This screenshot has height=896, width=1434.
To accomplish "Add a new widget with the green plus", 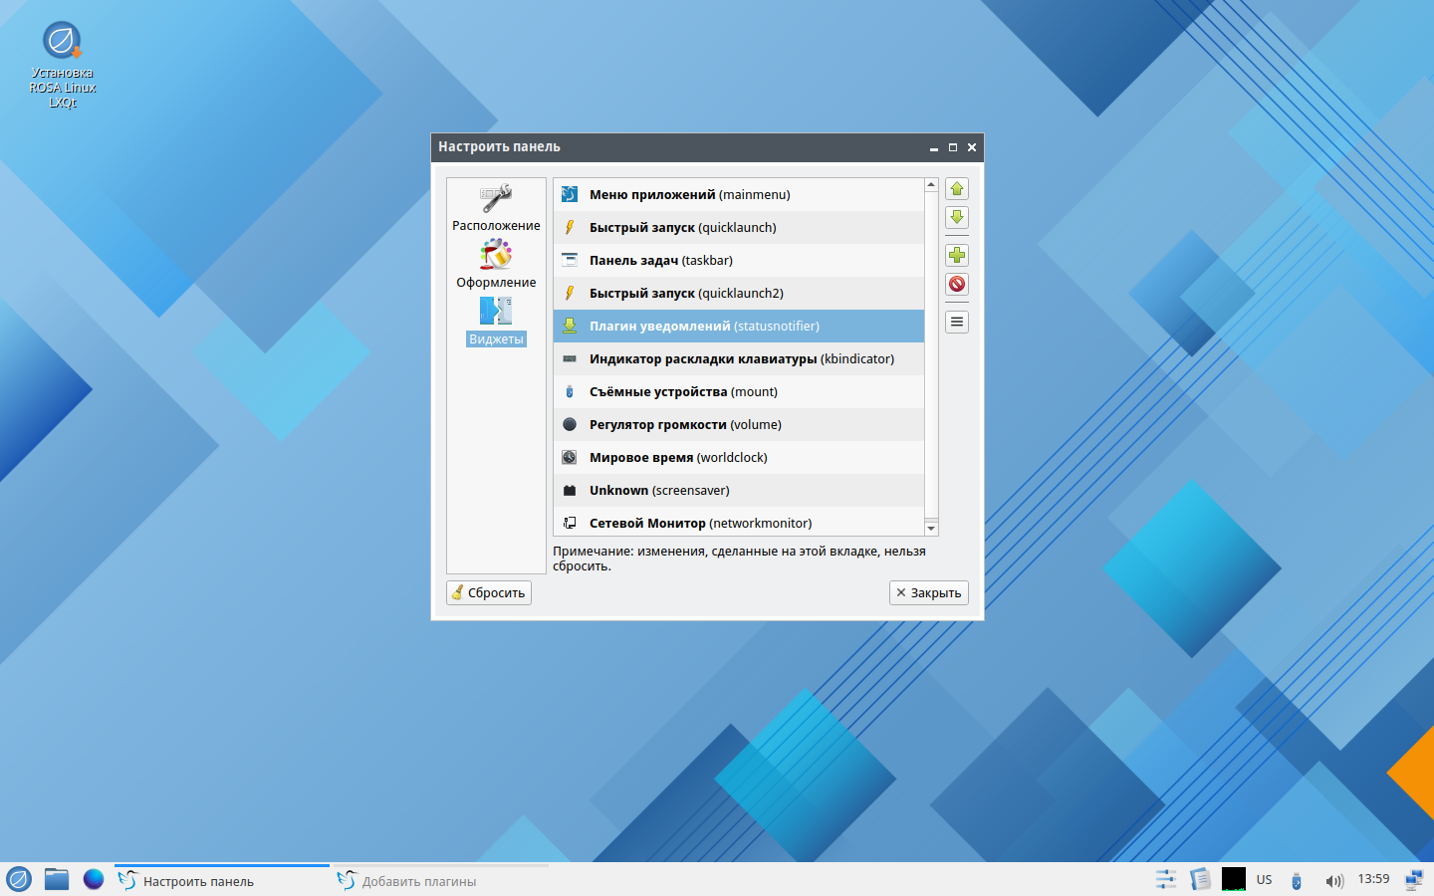I will pyautogui.click(x=957, y=256).
